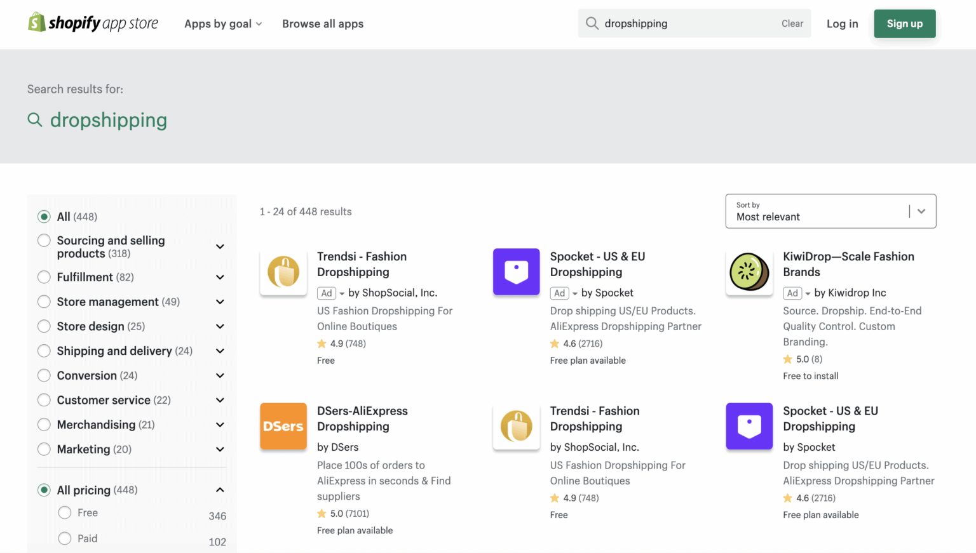Clear the dropshipping search field
Screen dimensions: 976x553
click(x=792, y=23)
